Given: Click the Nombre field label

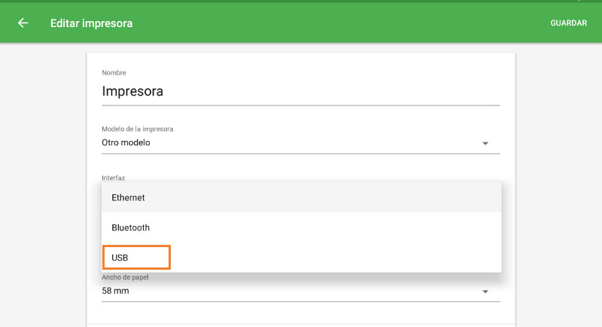Looking at the screenshot, I should 114,72.
